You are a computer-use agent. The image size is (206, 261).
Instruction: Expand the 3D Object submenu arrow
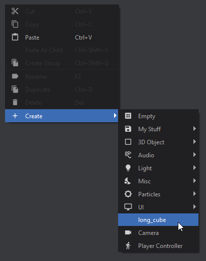click(194, 142)
